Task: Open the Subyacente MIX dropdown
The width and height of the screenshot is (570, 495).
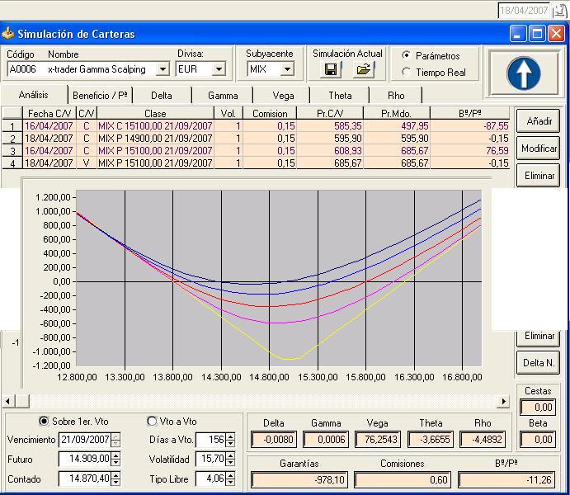Action: pyautogui.click(x=287, y=70)
